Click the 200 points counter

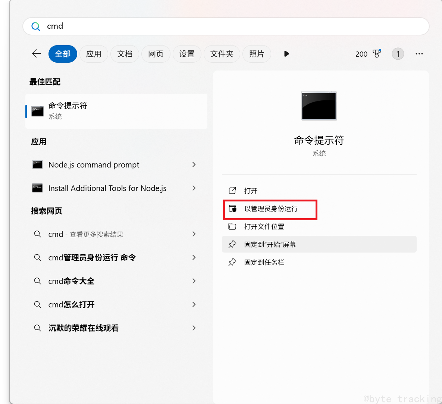click(x=361, y=54)
